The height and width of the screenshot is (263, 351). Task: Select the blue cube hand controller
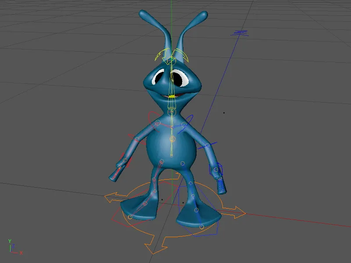(x=216, y=169)
